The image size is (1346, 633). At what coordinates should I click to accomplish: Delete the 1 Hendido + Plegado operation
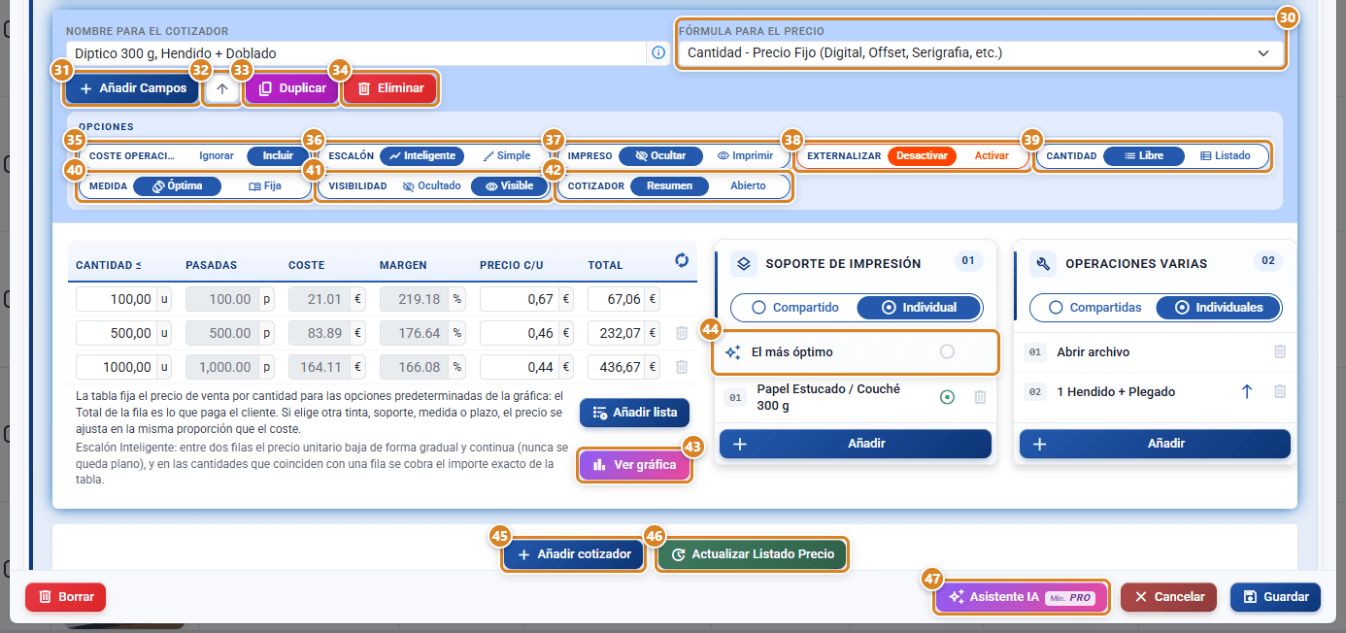1280,391
